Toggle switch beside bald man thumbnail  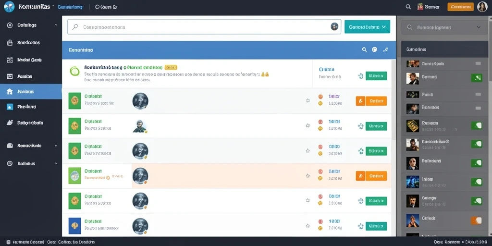click(x=477, y=163)
